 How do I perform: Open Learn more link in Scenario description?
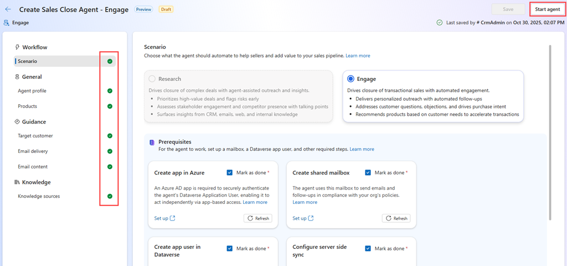[358, 56]
